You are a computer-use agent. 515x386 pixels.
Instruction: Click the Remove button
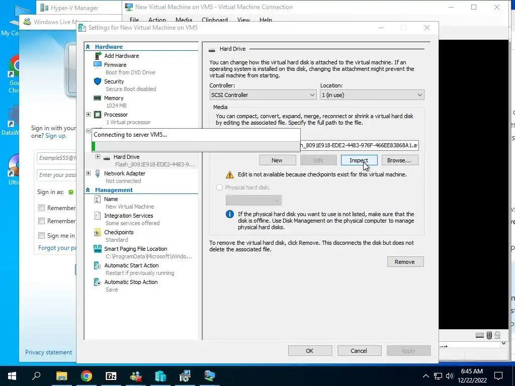click(405, 261)
